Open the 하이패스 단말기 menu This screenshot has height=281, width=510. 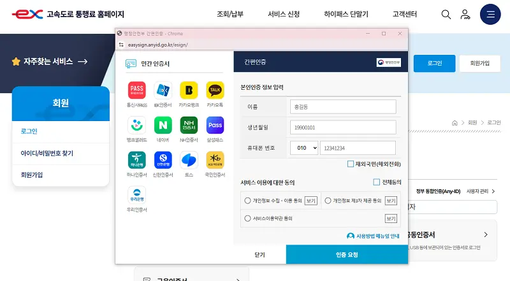(x=346, y=14)
